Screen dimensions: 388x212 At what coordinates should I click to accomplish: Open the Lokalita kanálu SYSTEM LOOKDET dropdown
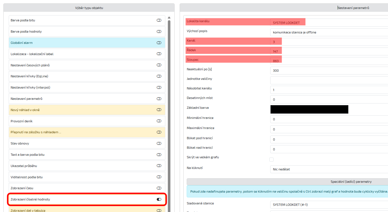[329, 23]
